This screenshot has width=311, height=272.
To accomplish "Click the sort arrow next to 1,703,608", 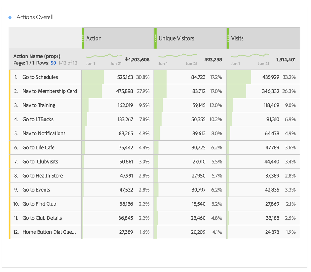I will pos(126,59).
